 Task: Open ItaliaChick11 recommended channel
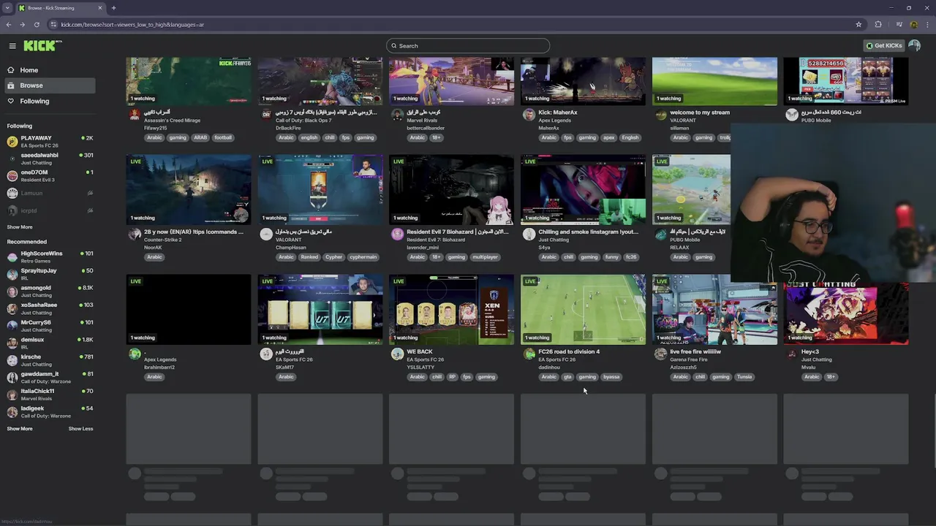[x=50, y=394]
